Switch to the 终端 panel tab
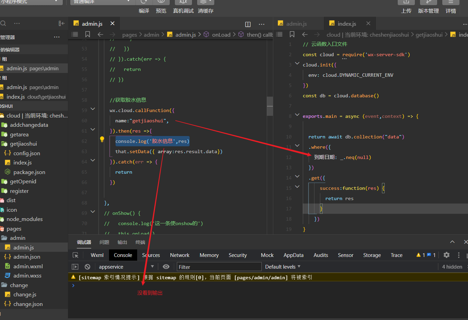The image size is (468, 320). click(140, 242)
